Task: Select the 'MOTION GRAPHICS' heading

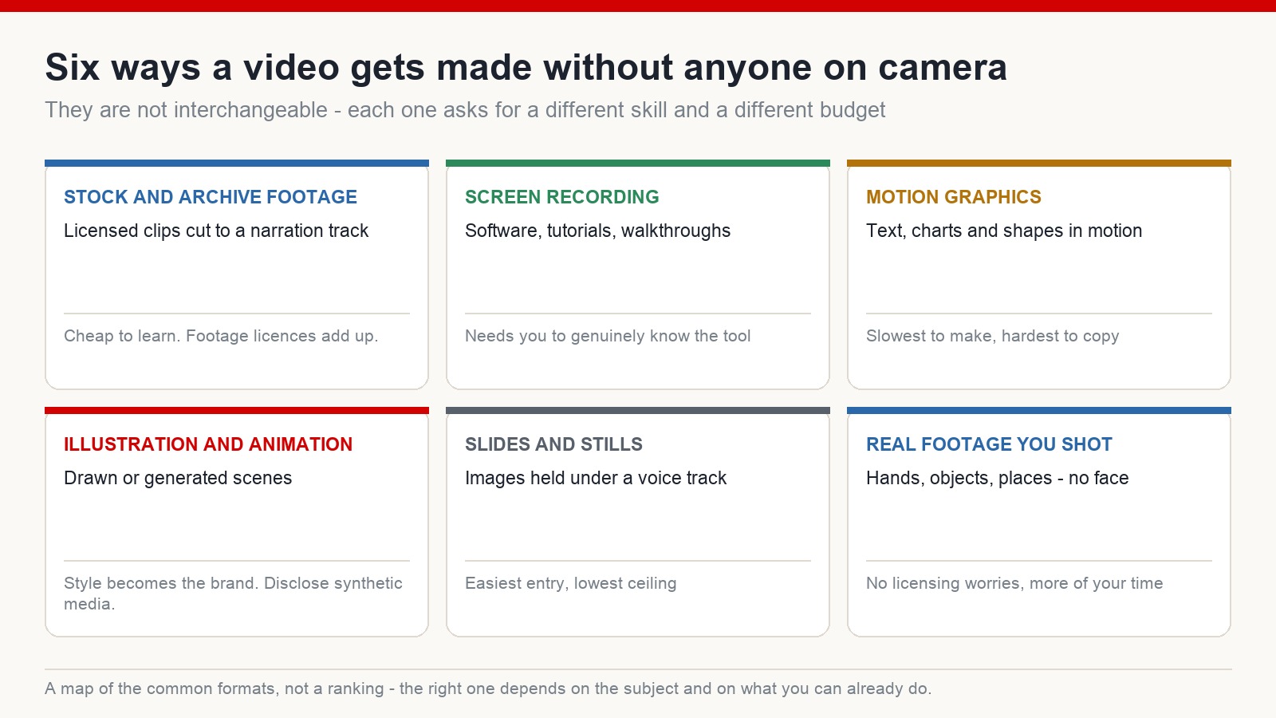Action: (x=954, y=197)
